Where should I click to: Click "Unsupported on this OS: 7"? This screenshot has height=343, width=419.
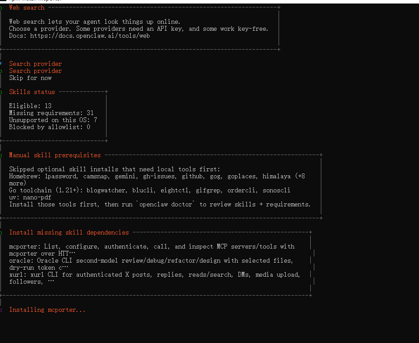pos(53,120)
